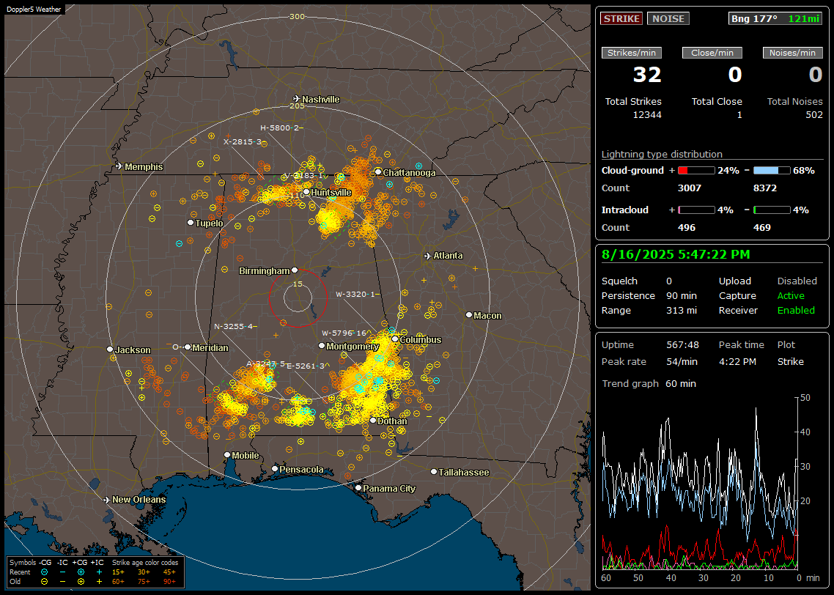Click the negative intracloud green percentage bar
Viewport: 834px width, 595px height.
pos(772,210)
